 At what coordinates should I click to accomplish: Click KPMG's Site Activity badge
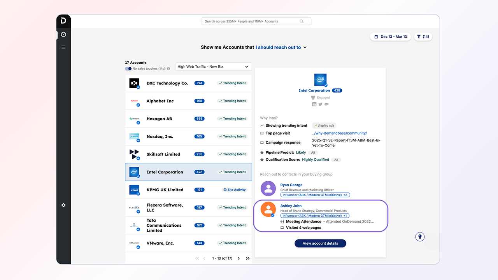[235, 190]
